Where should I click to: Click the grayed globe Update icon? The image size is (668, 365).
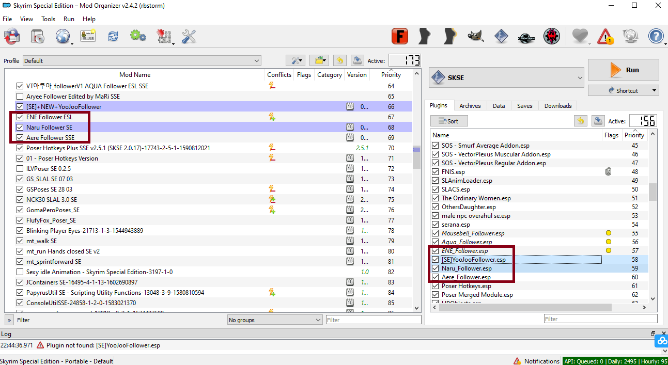pyautogui.click(x=631, y=36)
